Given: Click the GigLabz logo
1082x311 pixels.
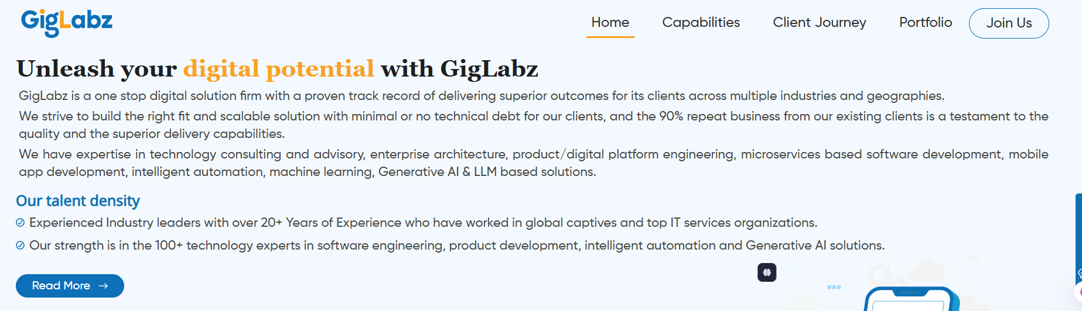Looking at the screenshot, I should click(67, 22).
